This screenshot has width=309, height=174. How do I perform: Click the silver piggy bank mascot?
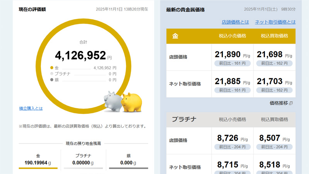tap(113, 101)
